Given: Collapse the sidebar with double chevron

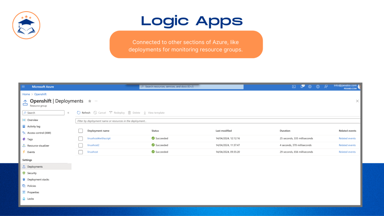Looking at the screenshot, I should (68, 113).
